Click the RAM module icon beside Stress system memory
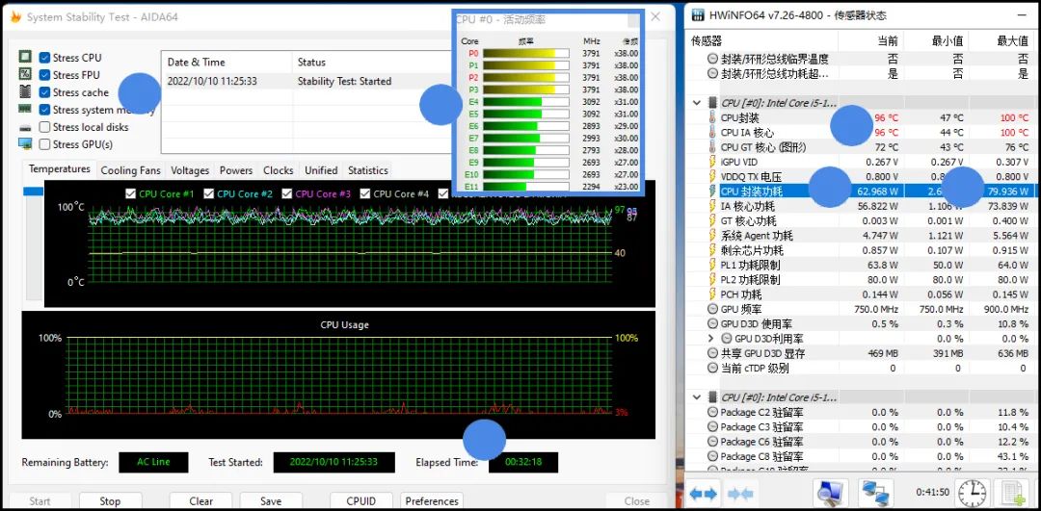 click(x=25, y=109)
